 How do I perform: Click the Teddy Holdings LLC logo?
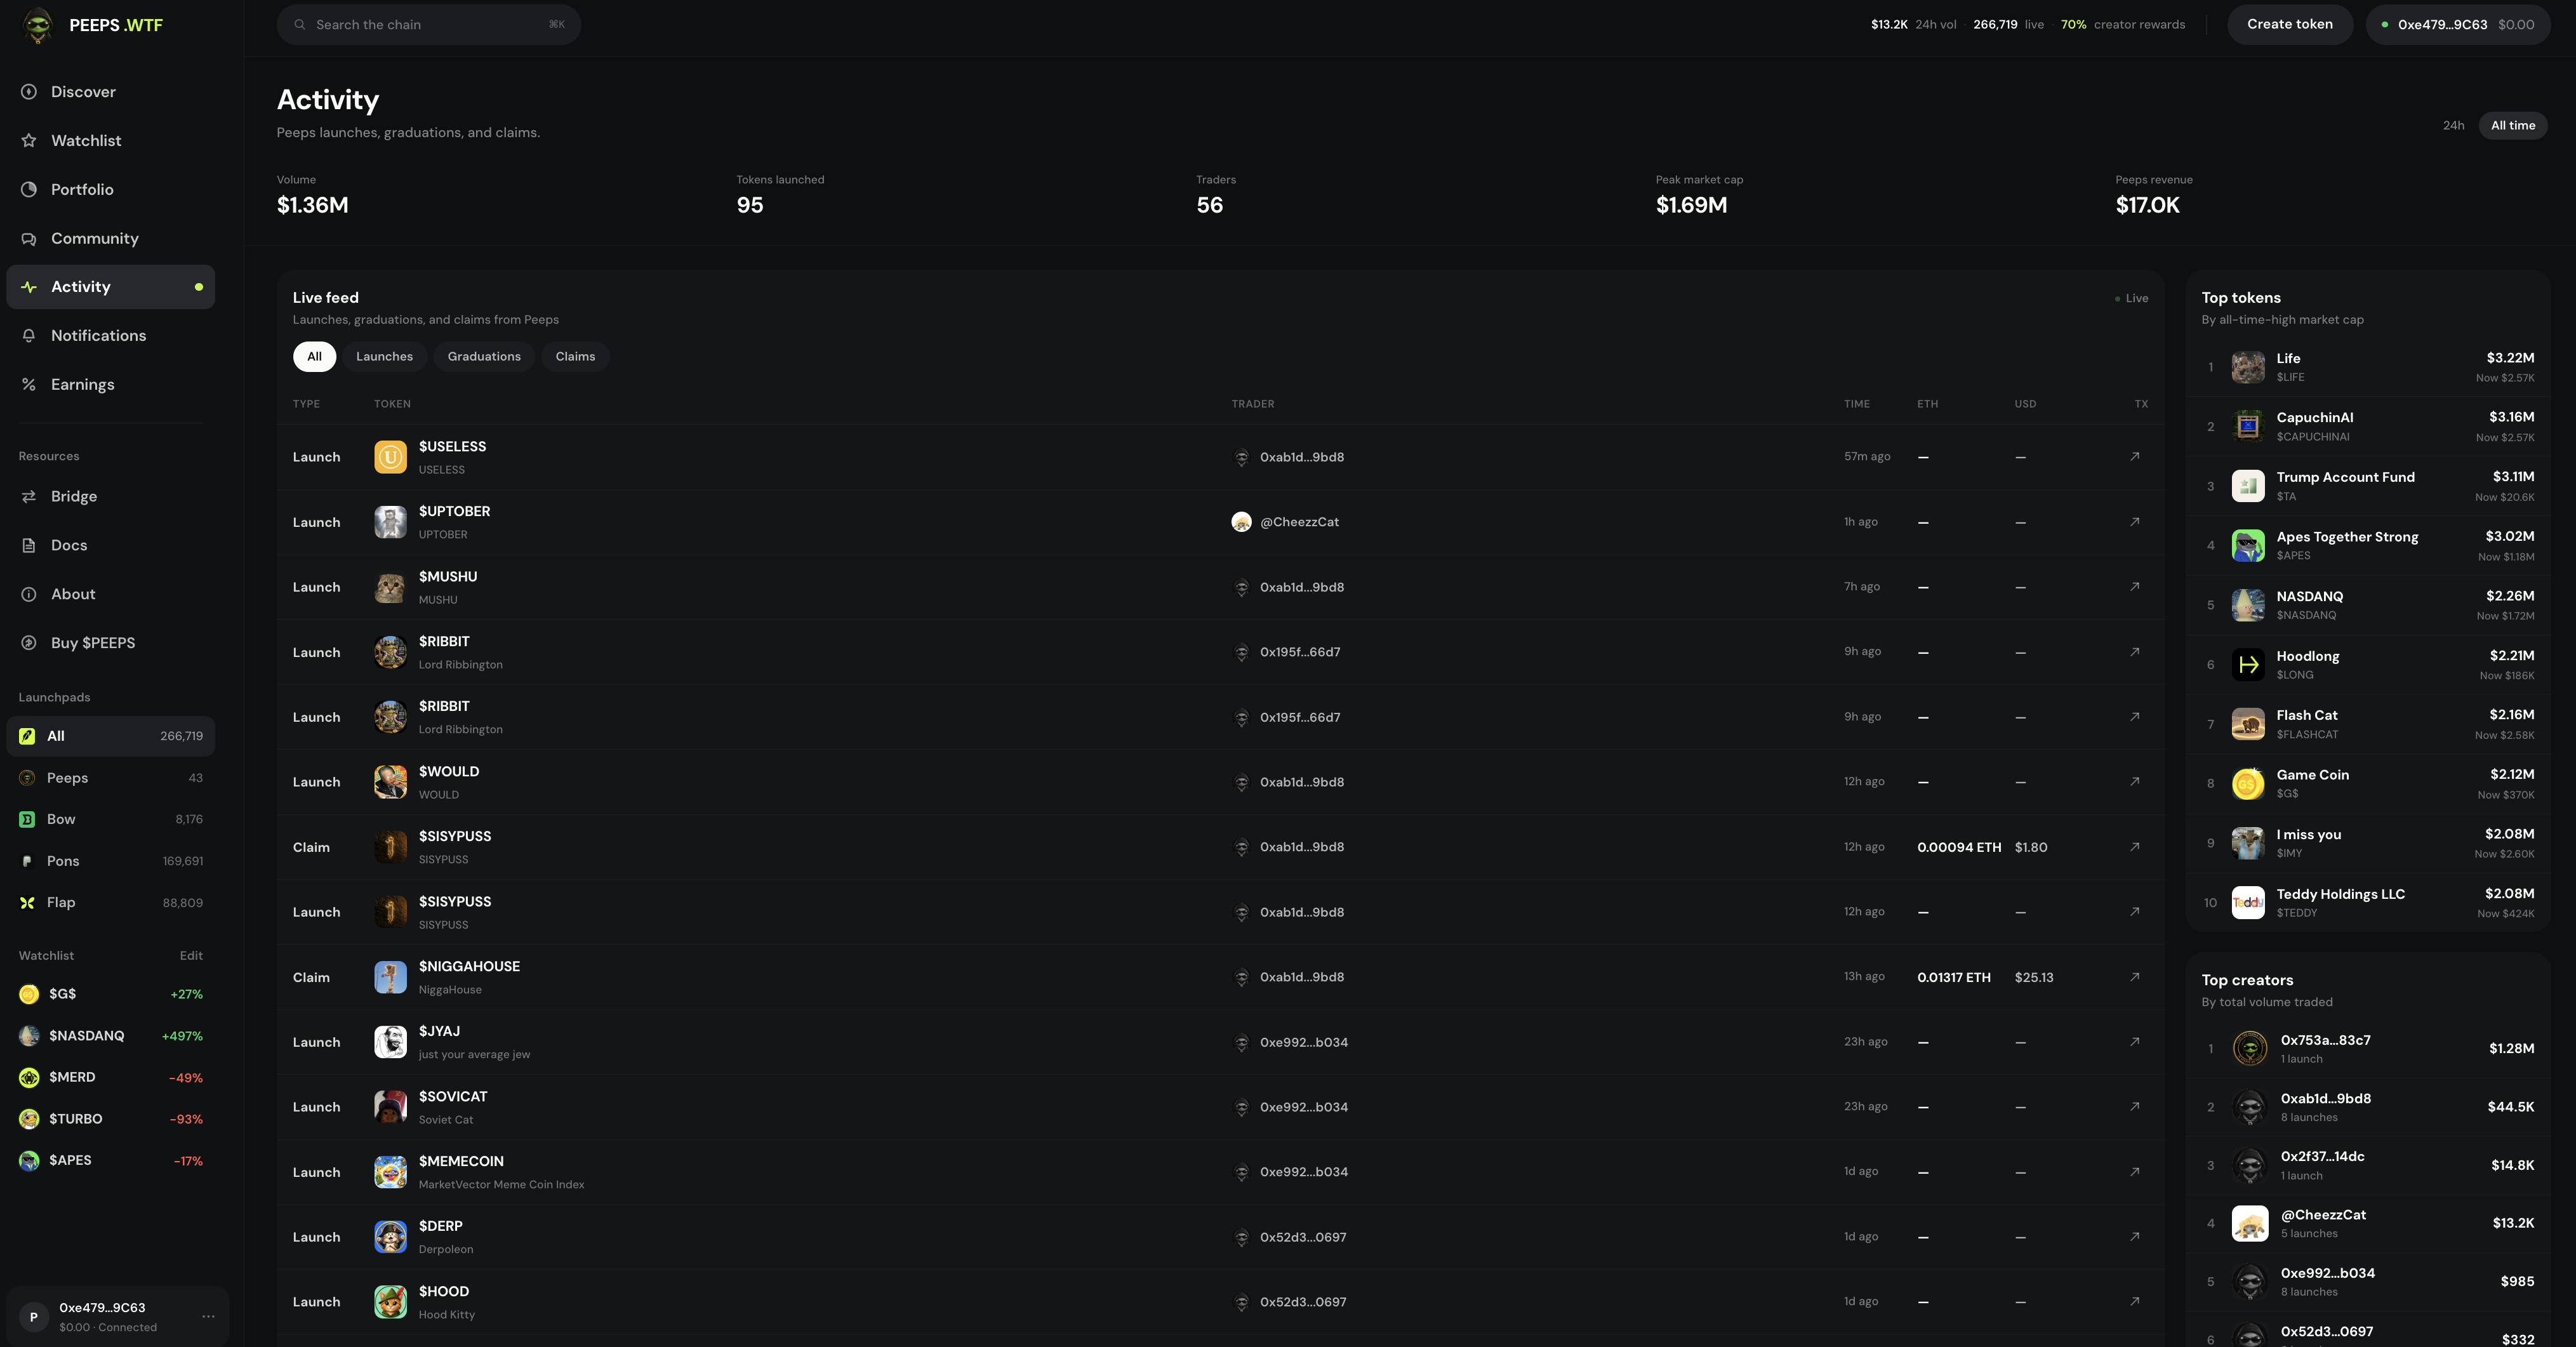2248,903
